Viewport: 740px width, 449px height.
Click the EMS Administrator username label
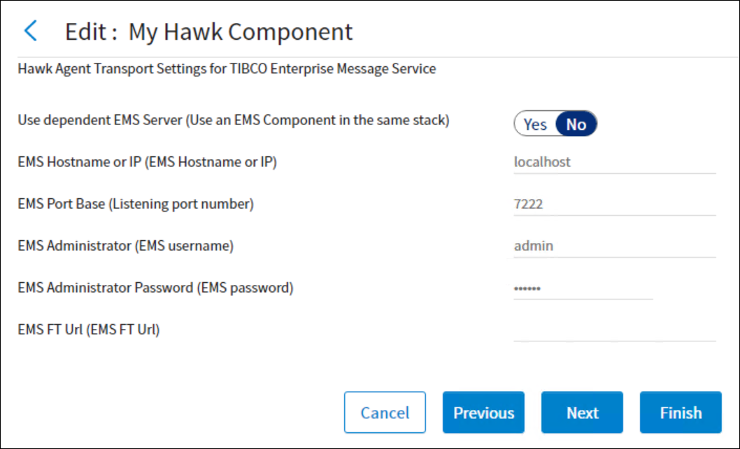(x=126, y=246)
